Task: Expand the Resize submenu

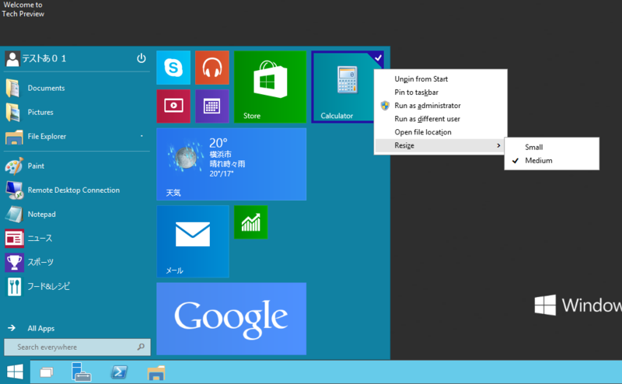Action: pos(440,145)
